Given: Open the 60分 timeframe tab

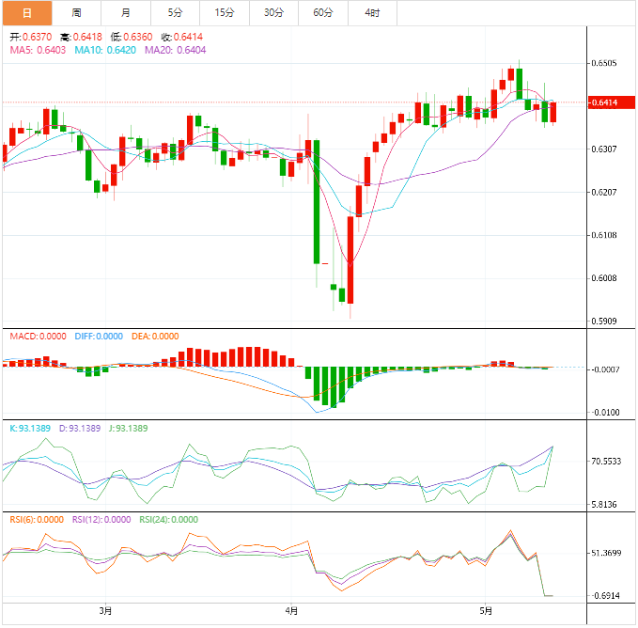Looking at the screenshot, I should pyautogui.click(x=323, y=12).
